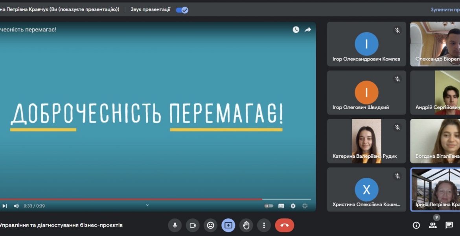Click muted mic icon on Христина tile
This screenshot has width=460, height=236.
coord(397,176)
